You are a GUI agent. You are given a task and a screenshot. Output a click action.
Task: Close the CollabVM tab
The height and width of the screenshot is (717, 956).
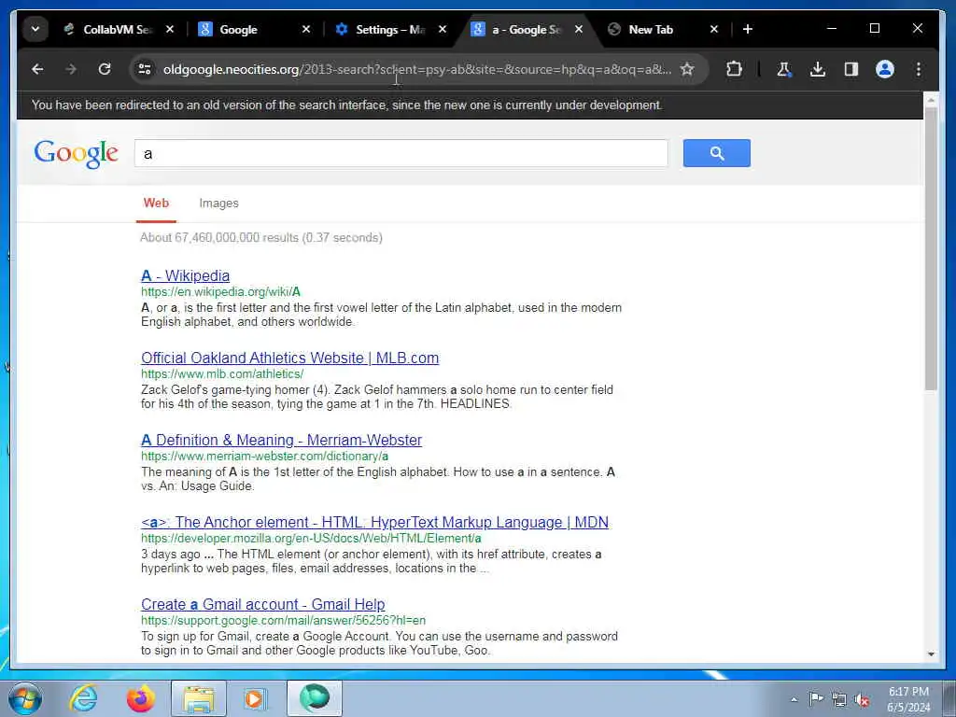[170, 29]
